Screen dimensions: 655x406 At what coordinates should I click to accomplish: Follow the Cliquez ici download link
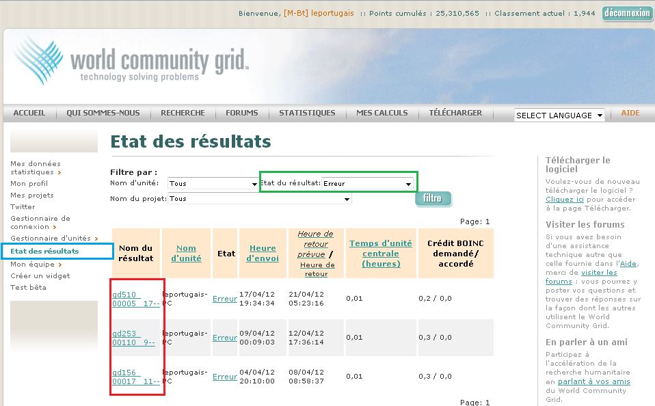pyautogui.click(x=565, y=200)
